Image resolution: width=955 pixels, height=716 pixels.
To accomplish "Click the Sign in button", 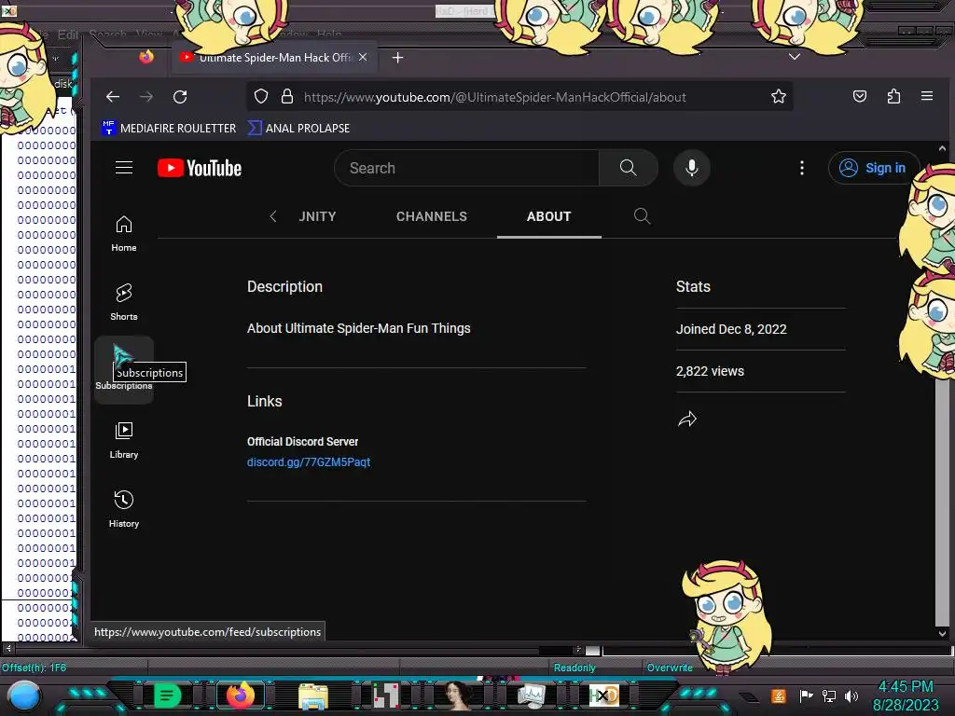I will (873, 168).
